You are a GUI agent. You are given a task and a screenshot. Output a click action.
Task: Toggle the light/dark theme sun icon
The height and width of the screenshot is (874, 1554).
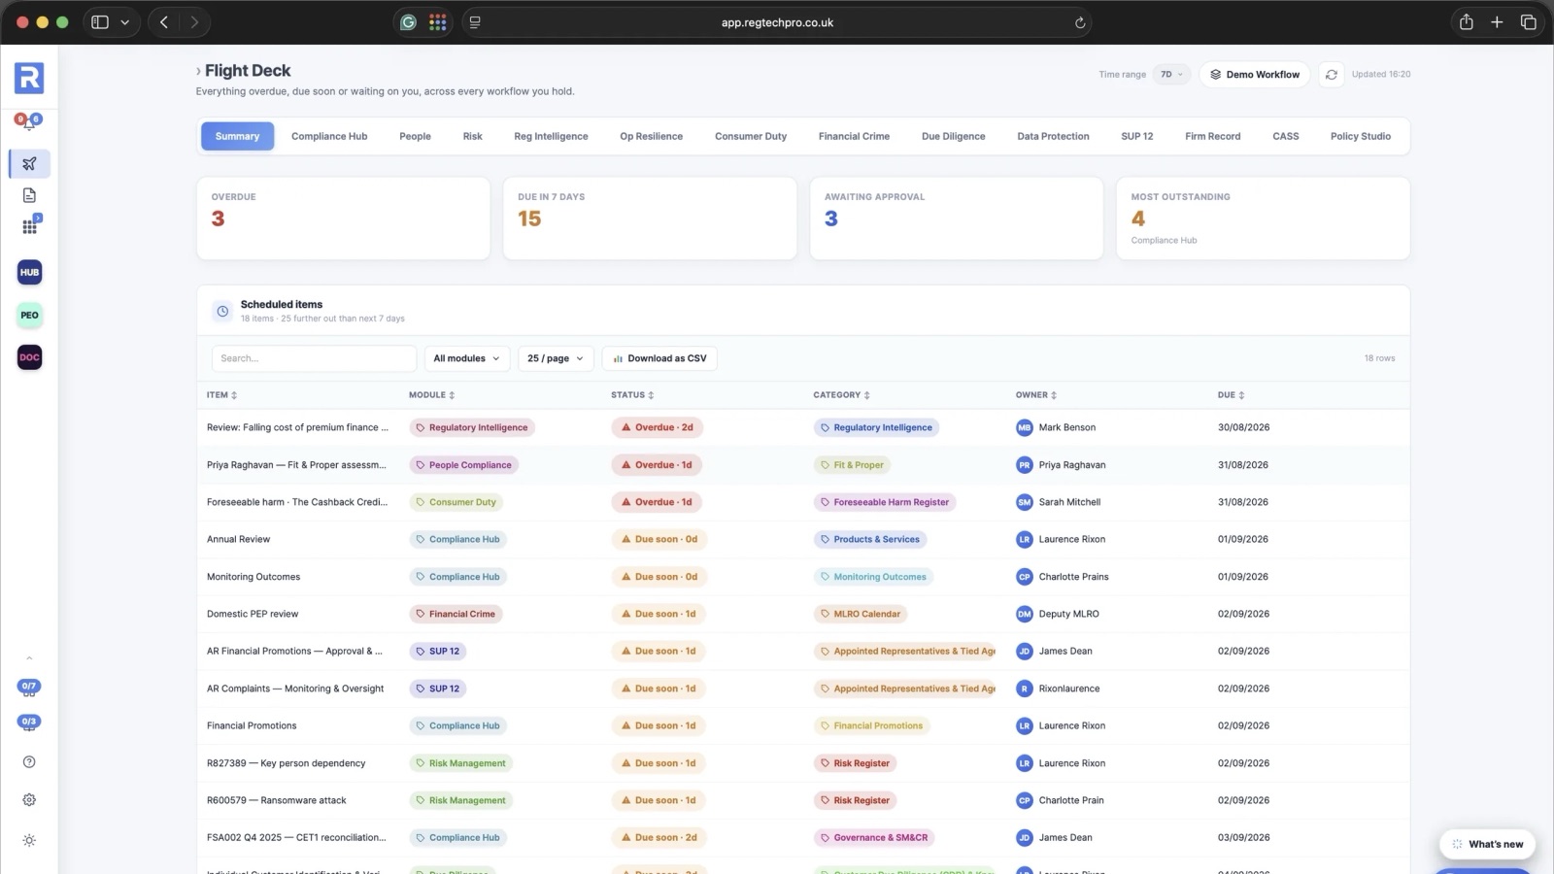[29, 840]
